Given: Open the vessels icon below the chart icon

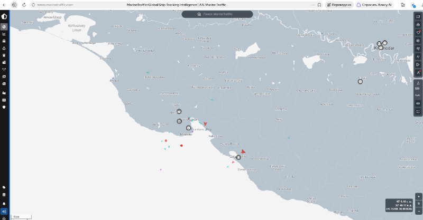Looking at the screenshot, I should [x=4, y=41].
